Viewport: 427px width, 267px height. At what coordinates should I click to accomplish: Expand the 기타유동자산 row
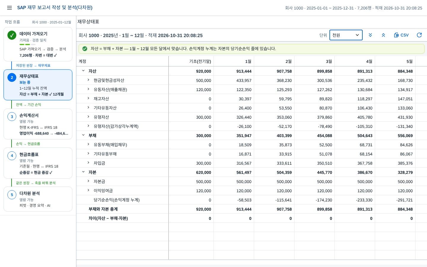coord(88,108)
